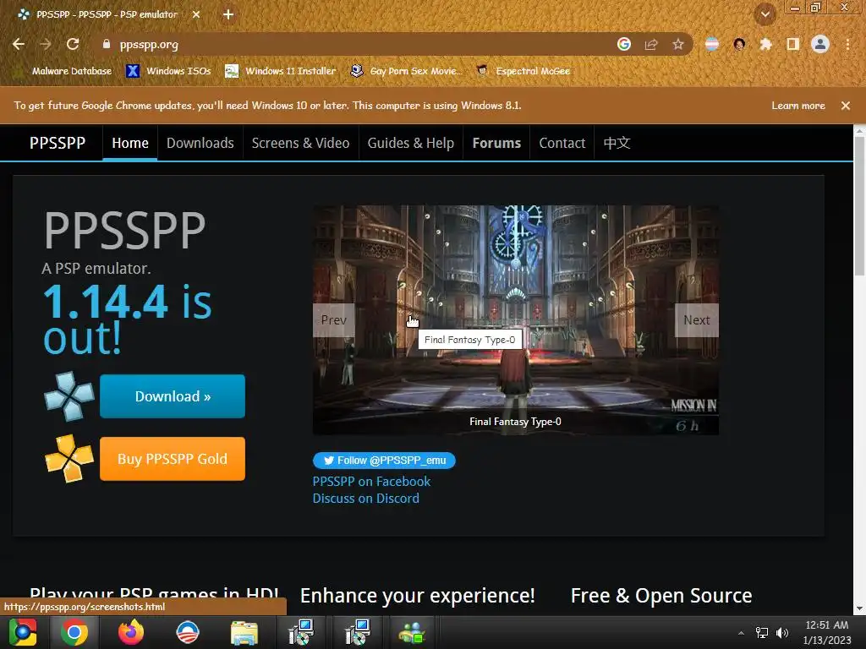Click the gold PPSSPP logo icon
This screenshot has width=866, height=649.
tap(69, 459)
